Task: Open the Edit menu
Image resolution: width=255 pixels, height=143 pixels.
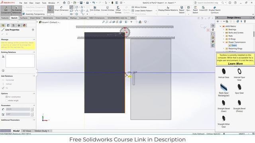Action: tap(25, 3)
